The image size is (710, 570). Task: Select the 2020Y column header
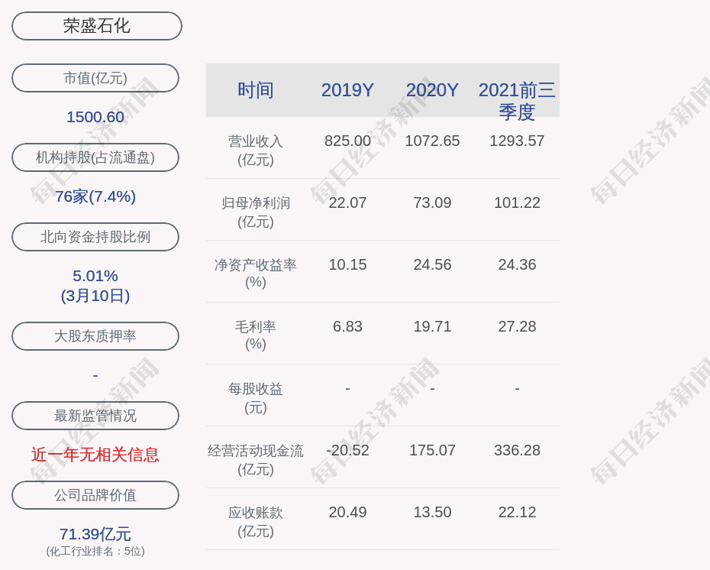click(432, 90)
